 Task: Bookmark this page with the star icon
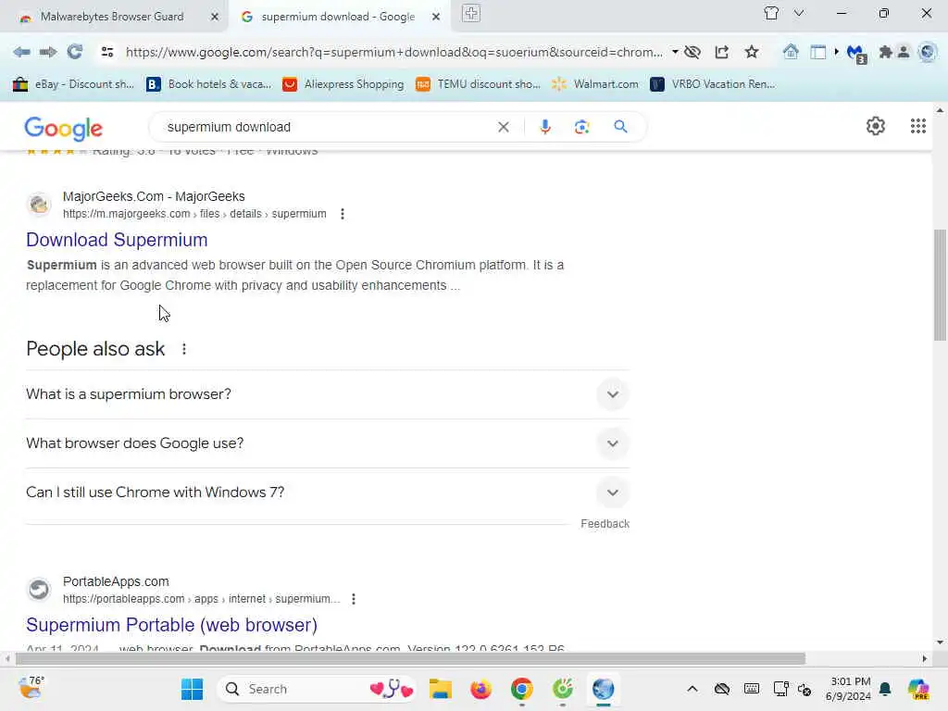(x=752, y=52)
